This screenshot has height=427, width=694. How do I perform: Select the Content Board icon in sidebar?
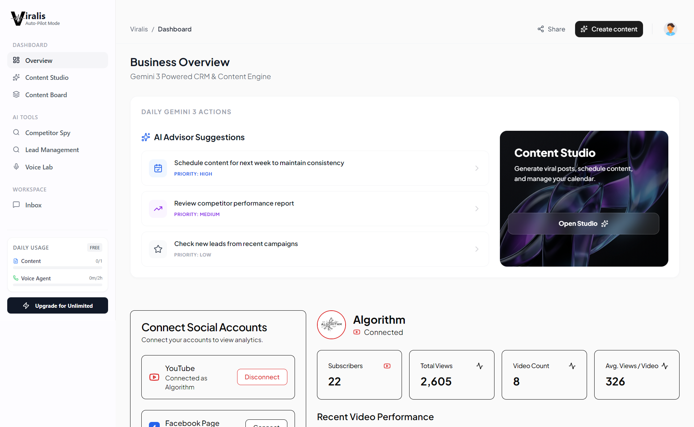click(16, 94)
